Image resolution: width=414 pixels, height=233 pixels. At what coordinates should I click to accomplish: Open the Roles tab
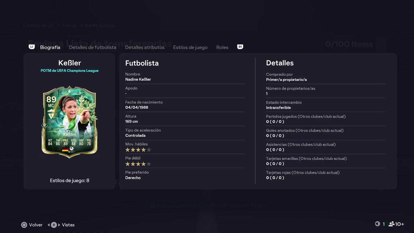(222, 47)
